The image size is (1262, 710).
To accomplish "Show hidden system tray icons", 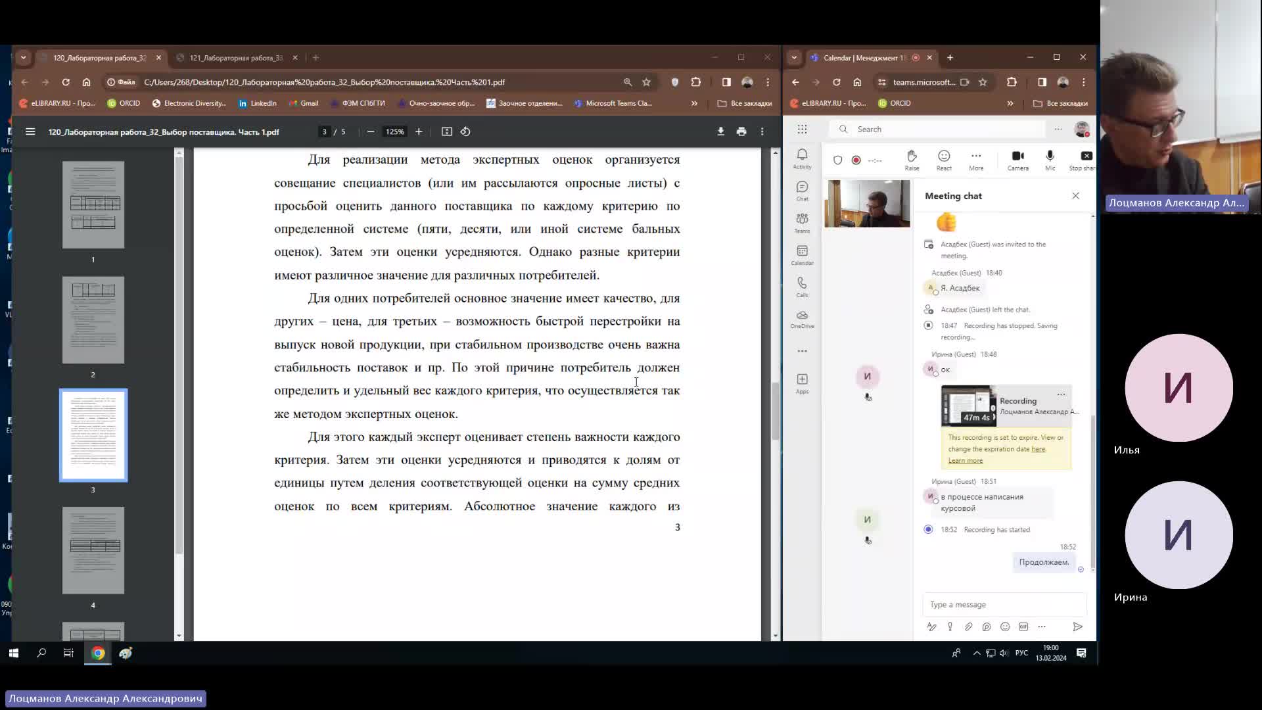I will tap(977, 653).
